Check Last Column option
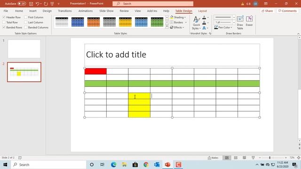 [26, 23]
